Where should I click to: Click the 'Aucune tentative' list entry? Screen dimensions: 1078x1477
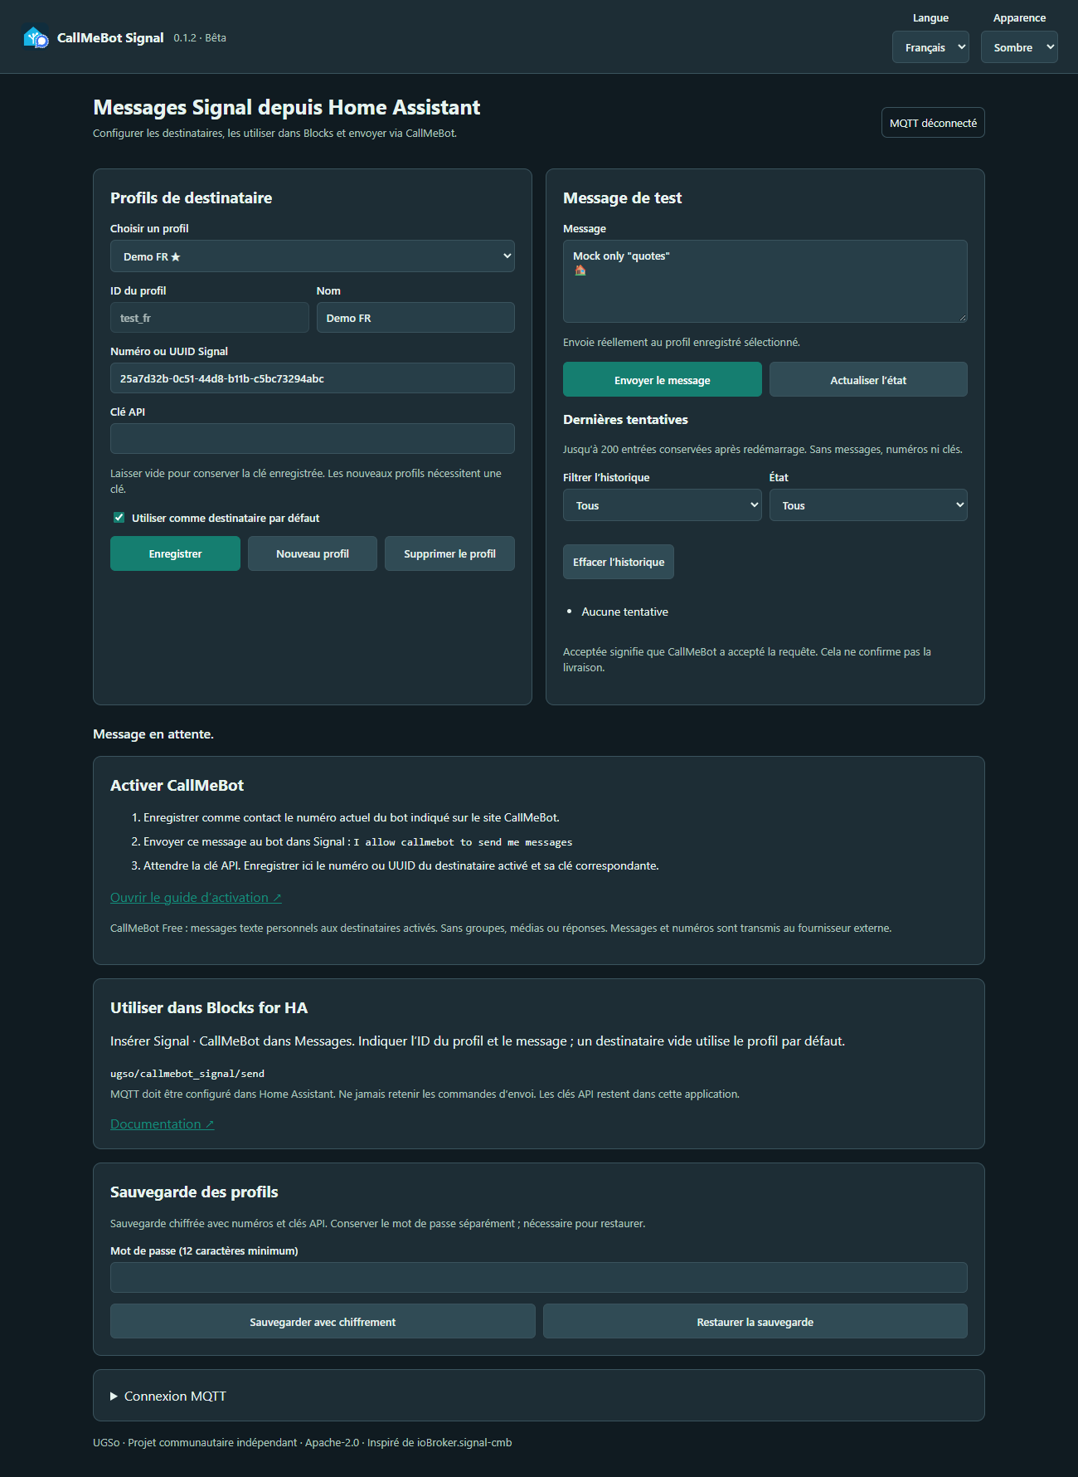pyautogui.click(x=625, y=612)
